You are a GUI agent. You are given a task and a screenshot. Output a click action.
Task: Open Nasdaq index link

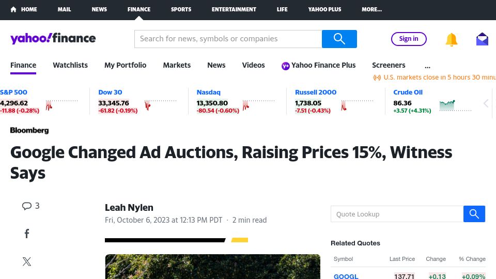click(208, 92)
